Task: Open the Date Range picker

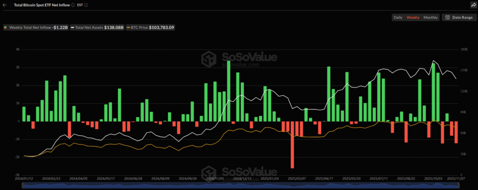Action: click(x=459, y=17)
